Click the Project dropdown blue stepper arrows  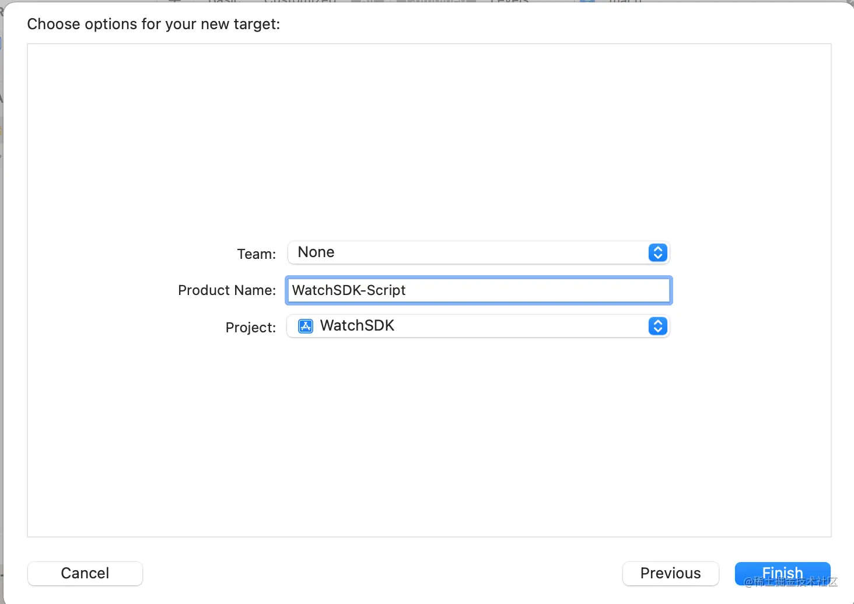657,326
